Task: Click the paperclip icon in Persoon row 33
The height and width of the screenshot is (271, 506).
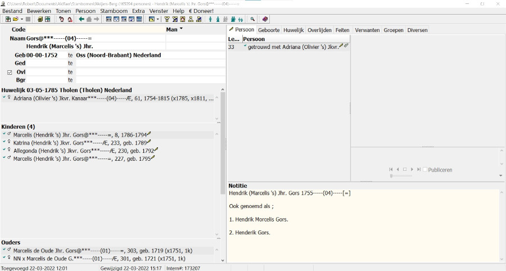Action: pyautogui.click(x=346, y=46)
